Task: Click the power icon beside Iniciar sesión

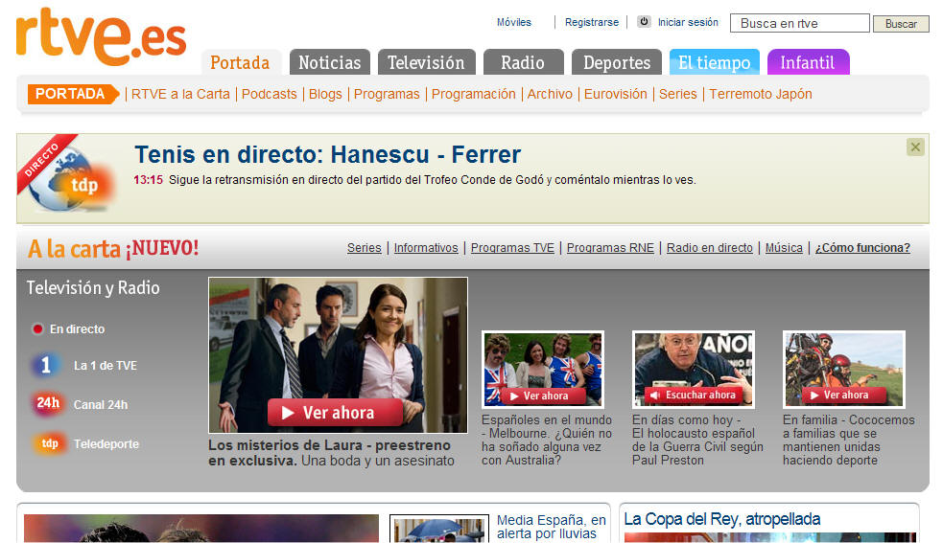Action: click(x=644, y=22)
